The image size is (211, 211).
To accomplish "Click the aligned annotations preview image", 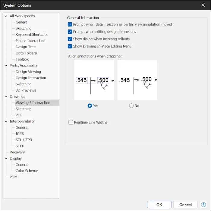I will [94, 80].
